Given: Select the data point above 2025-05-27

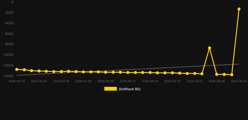Looking at the screenshot, I should click(x=195, y=73).
